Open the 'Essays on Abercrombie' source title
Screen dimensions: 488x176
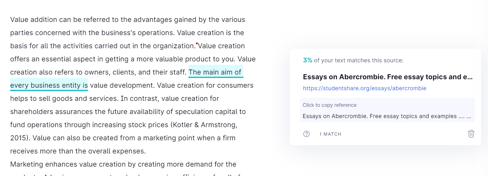point(388,77)
